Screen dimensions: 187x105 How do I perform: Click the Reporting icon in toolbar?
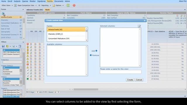pos(39,5)
